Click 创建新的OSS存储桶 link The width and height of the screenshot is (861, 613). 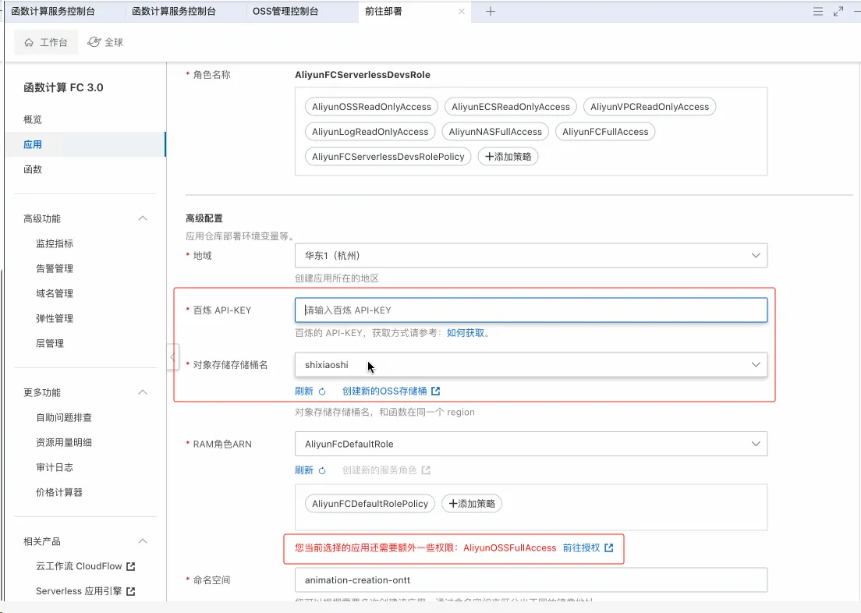point(384,391)
